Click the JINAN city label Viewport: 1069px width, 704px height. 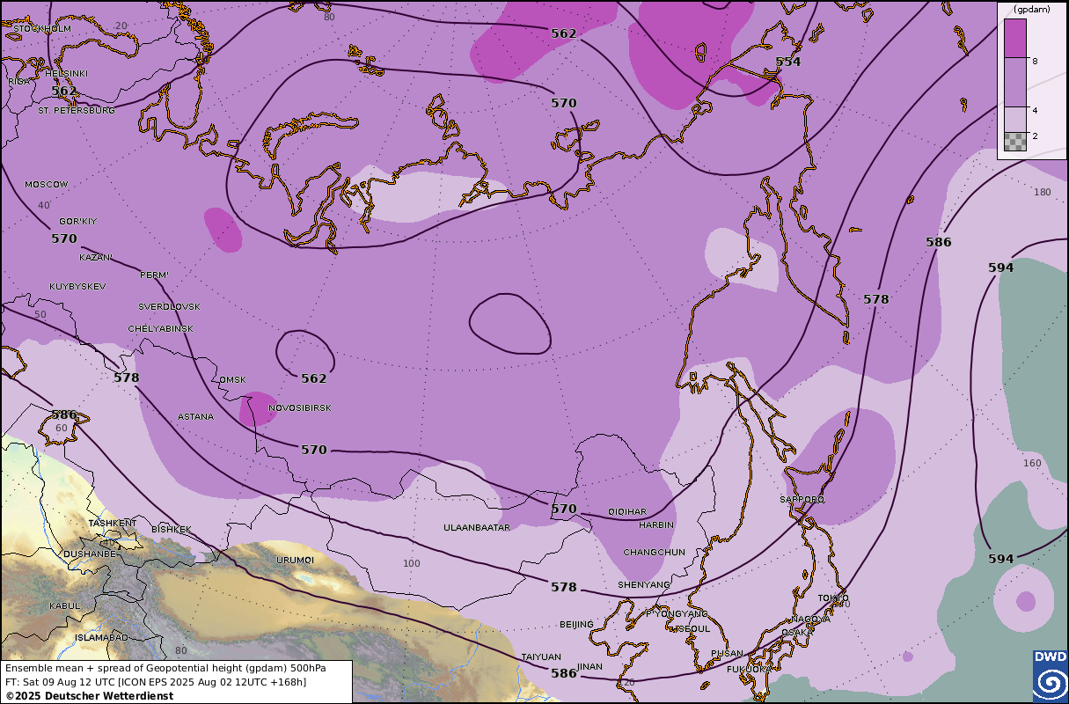coord(590,667)
